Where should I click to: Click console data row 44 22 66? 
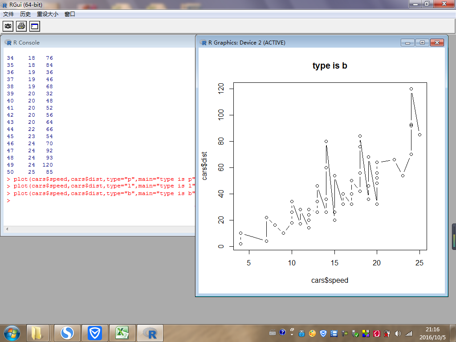click(x=30, y=130)
